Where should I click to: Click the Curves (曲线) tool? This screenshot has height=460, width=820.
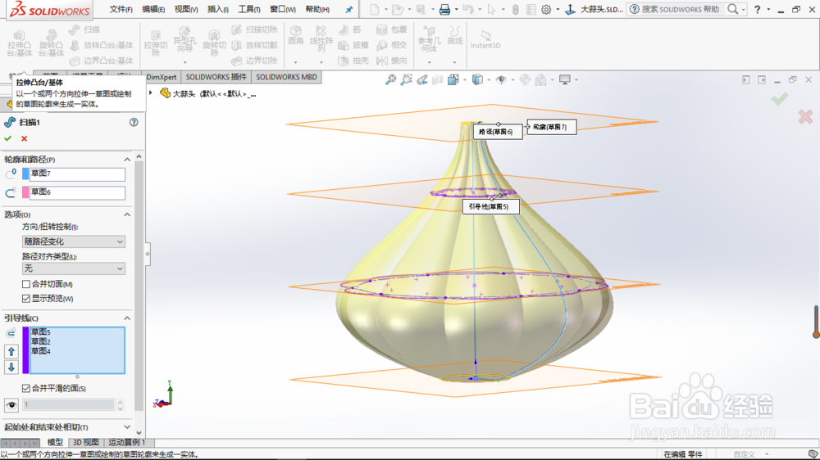(455, 35)
